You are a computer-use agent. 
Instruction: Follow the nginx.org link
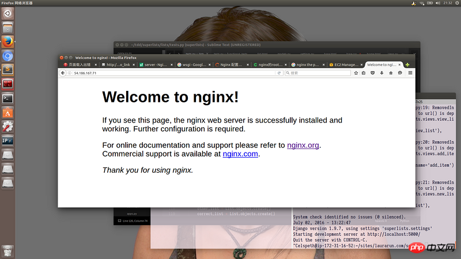point(303,145)
